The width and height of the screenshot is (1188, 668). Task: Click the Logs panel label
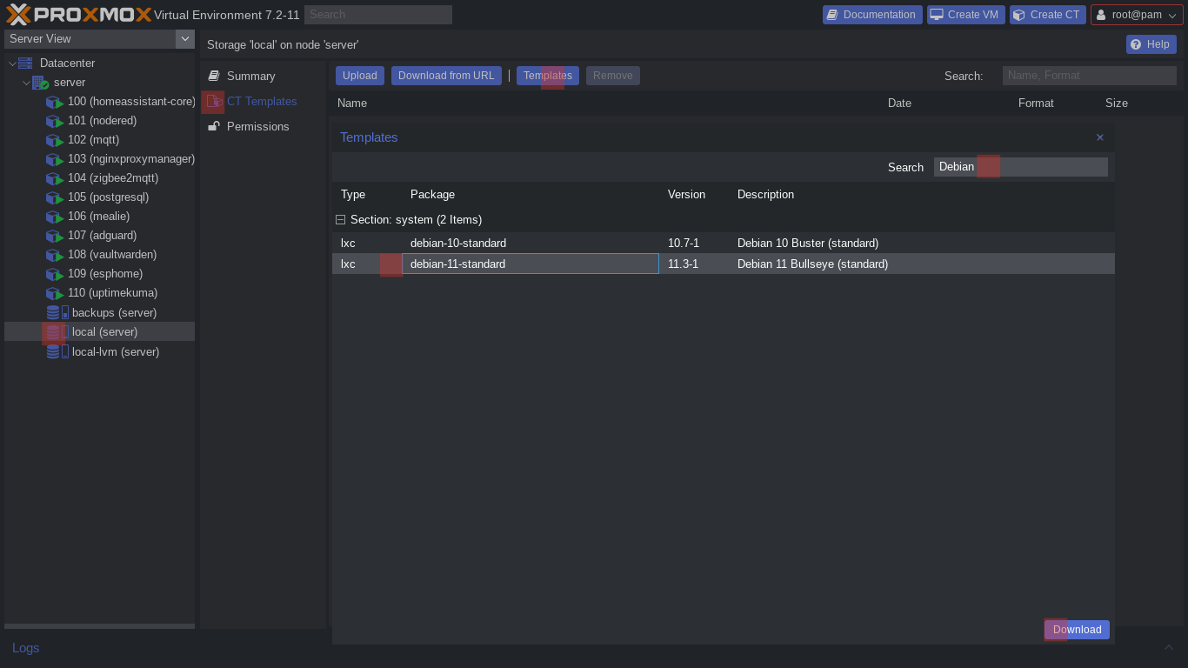(x=25, y=648)
